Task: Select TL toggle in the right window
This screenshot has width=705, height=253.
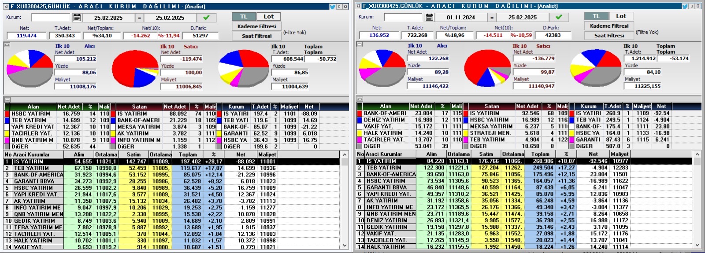Action: tap(596, 16)
